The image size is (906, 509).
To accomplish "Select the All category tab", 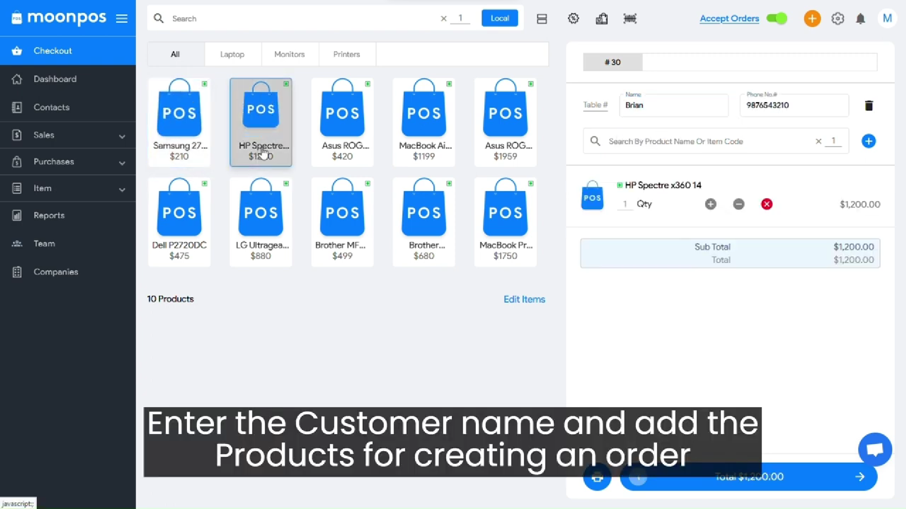I will pos(176,54).
